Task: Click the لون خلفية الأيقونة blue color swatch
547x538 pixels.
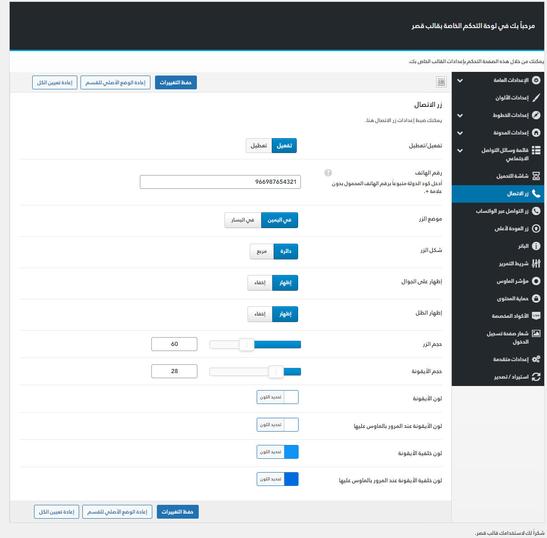Action: (x=291, y=452)
